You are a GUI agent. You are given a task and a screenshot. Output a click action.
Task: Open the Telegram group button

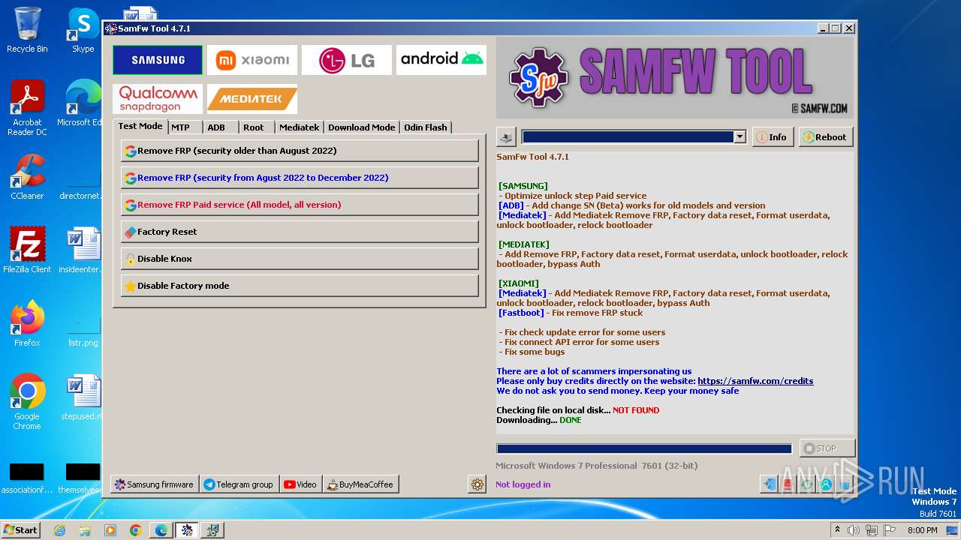point(239,484)
